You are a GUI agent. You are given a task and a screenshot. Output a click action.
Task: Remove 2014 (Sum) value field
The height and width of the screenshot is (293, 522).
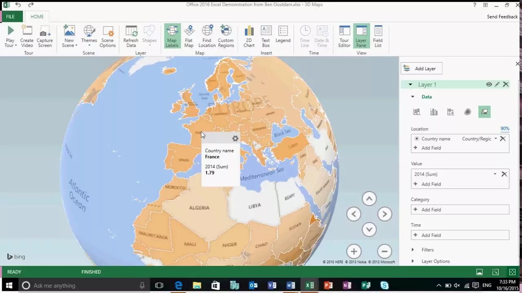pos(504,174)
